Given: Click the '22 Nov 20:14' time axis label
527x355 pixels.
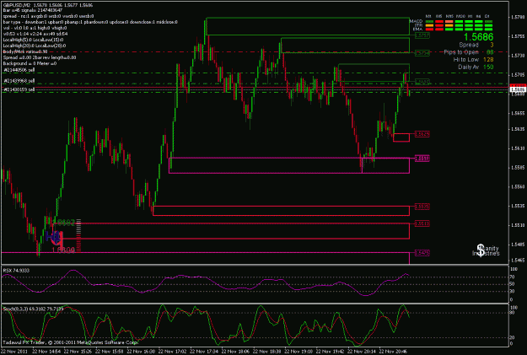Looking at the screenshot, I should tap(362, 352).
